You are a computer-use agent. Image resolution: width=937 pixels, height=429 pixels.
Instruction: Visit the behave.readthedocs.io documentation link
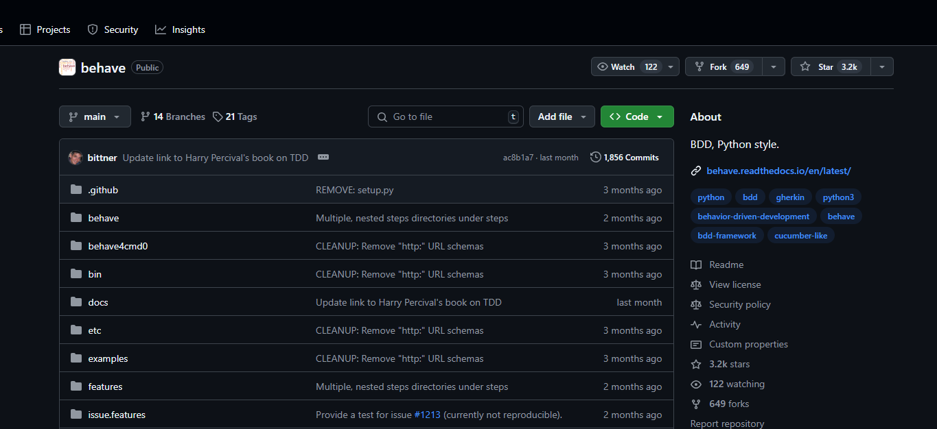coord(778,171)
